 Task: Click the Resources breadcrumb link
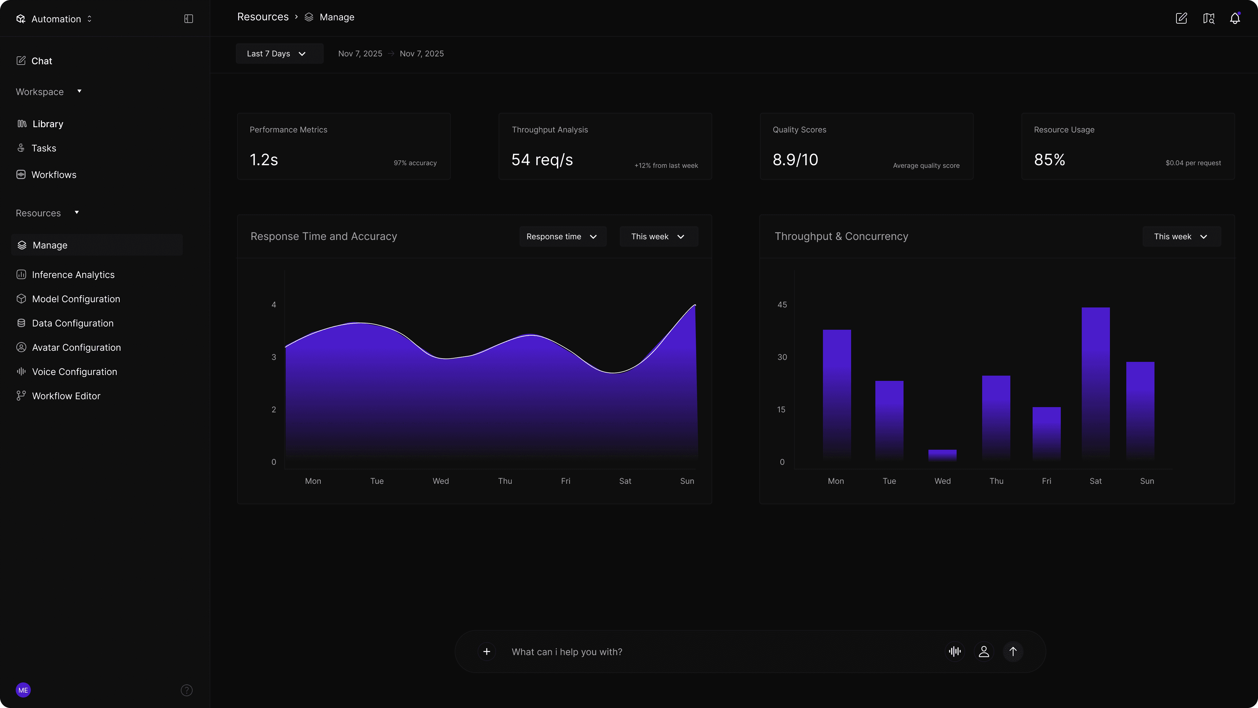[x=263, y=17]
